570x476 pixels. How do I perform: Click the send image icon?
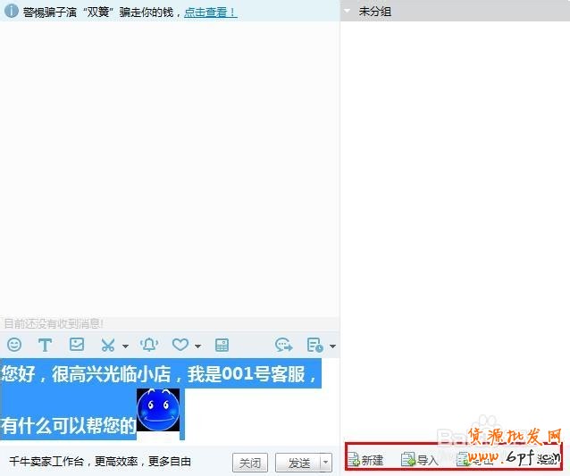[77, 345]
